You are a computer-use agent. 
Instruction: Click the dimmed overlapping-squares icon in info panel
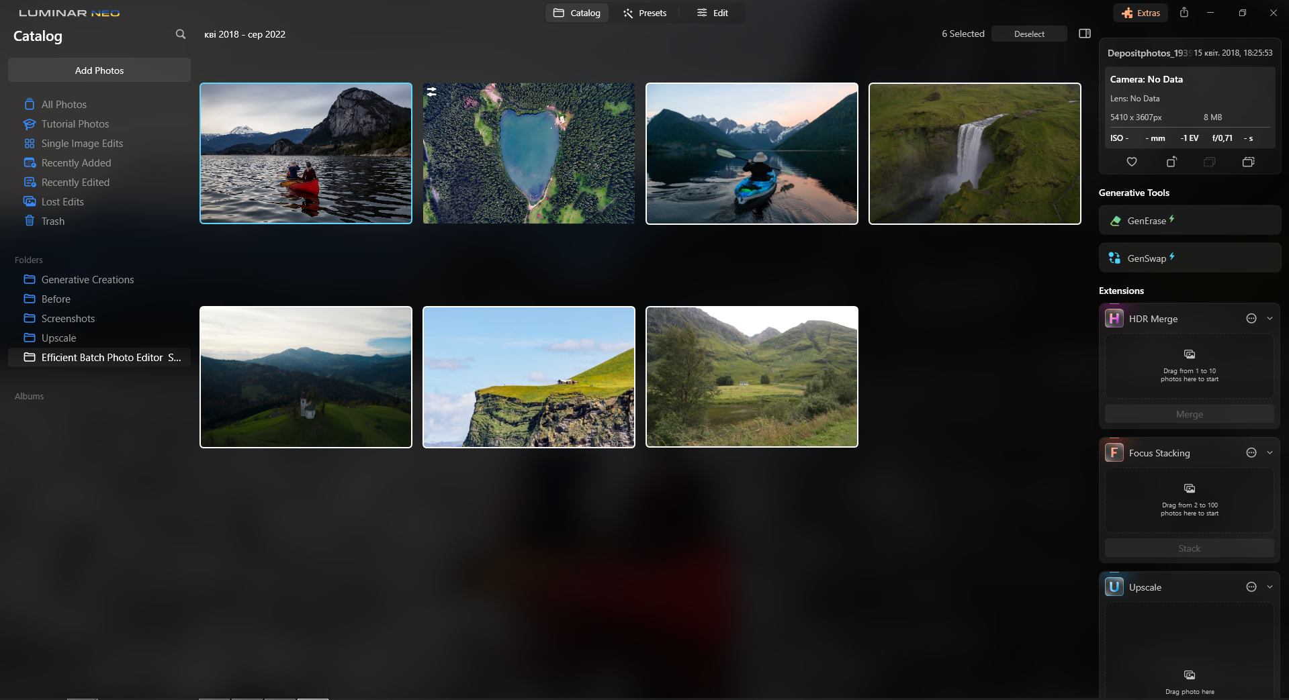coord(1210,162)
